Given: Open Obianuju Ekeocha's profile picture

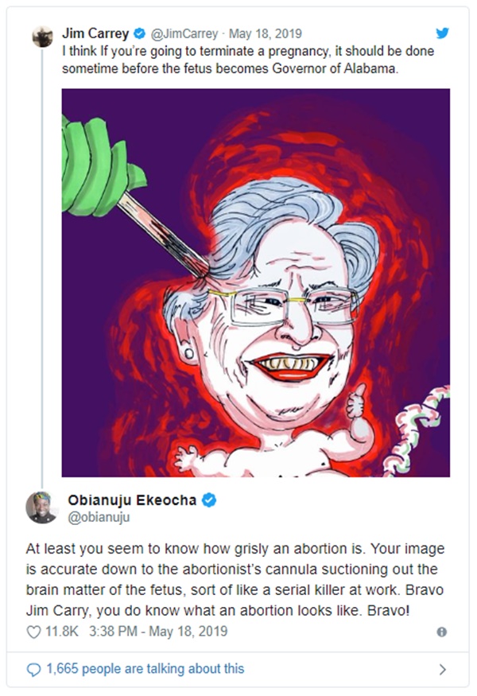Looking at the screenshot, I should [x=41, y=507].
